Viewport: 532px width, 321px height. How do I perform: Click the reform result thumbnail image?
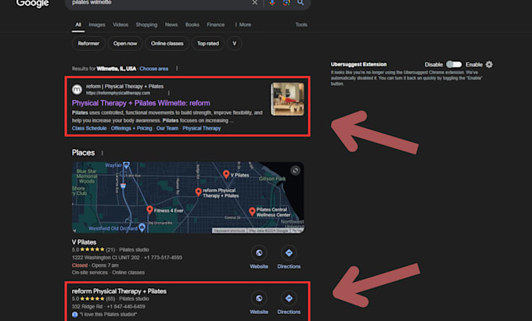coord(287,99)
